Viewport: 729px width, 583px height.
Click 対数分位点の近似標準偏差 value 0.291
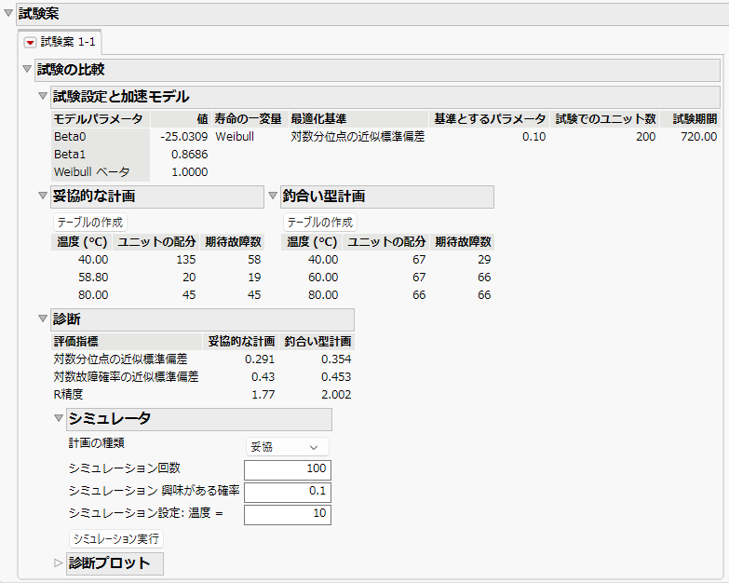point(260,359)
